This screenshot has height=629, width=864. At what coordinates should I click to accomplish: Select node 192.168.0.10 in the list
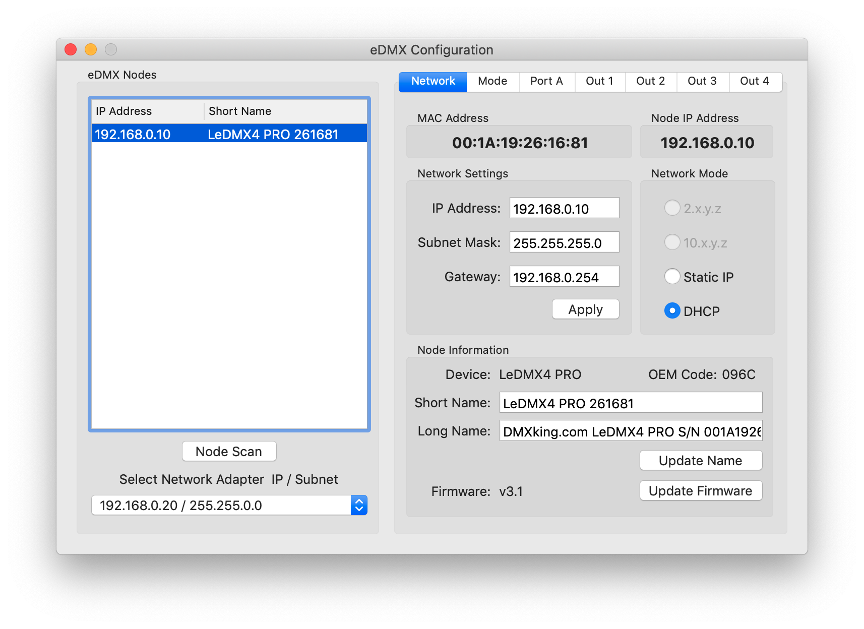click(229, 134)
